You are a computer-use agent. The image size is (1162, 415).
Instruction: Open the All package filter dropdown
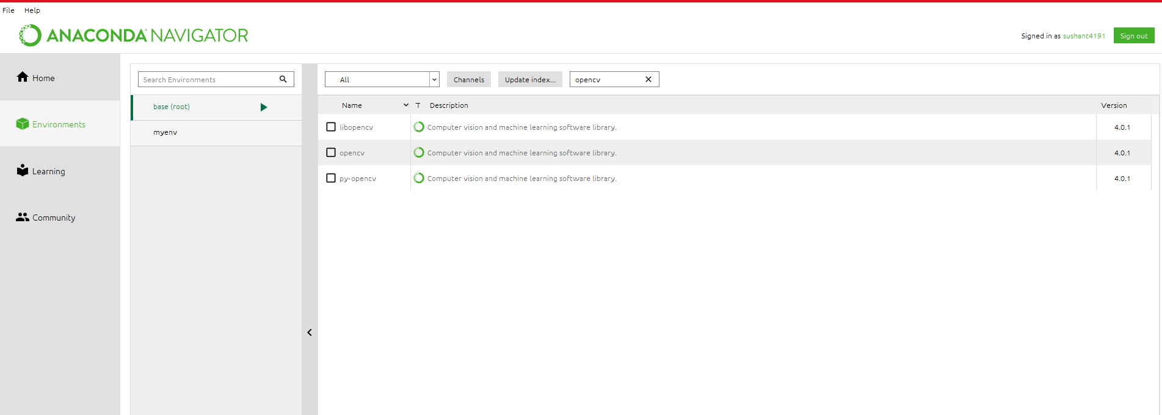382,79
